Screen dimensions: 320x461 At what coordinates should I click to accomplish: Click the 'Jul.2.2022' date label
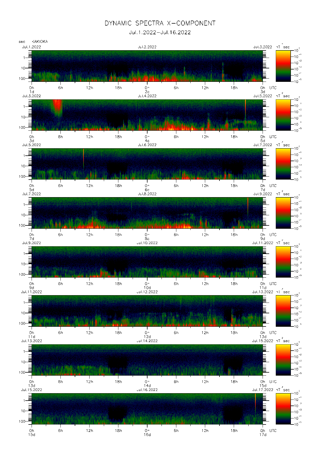point(147,47)
